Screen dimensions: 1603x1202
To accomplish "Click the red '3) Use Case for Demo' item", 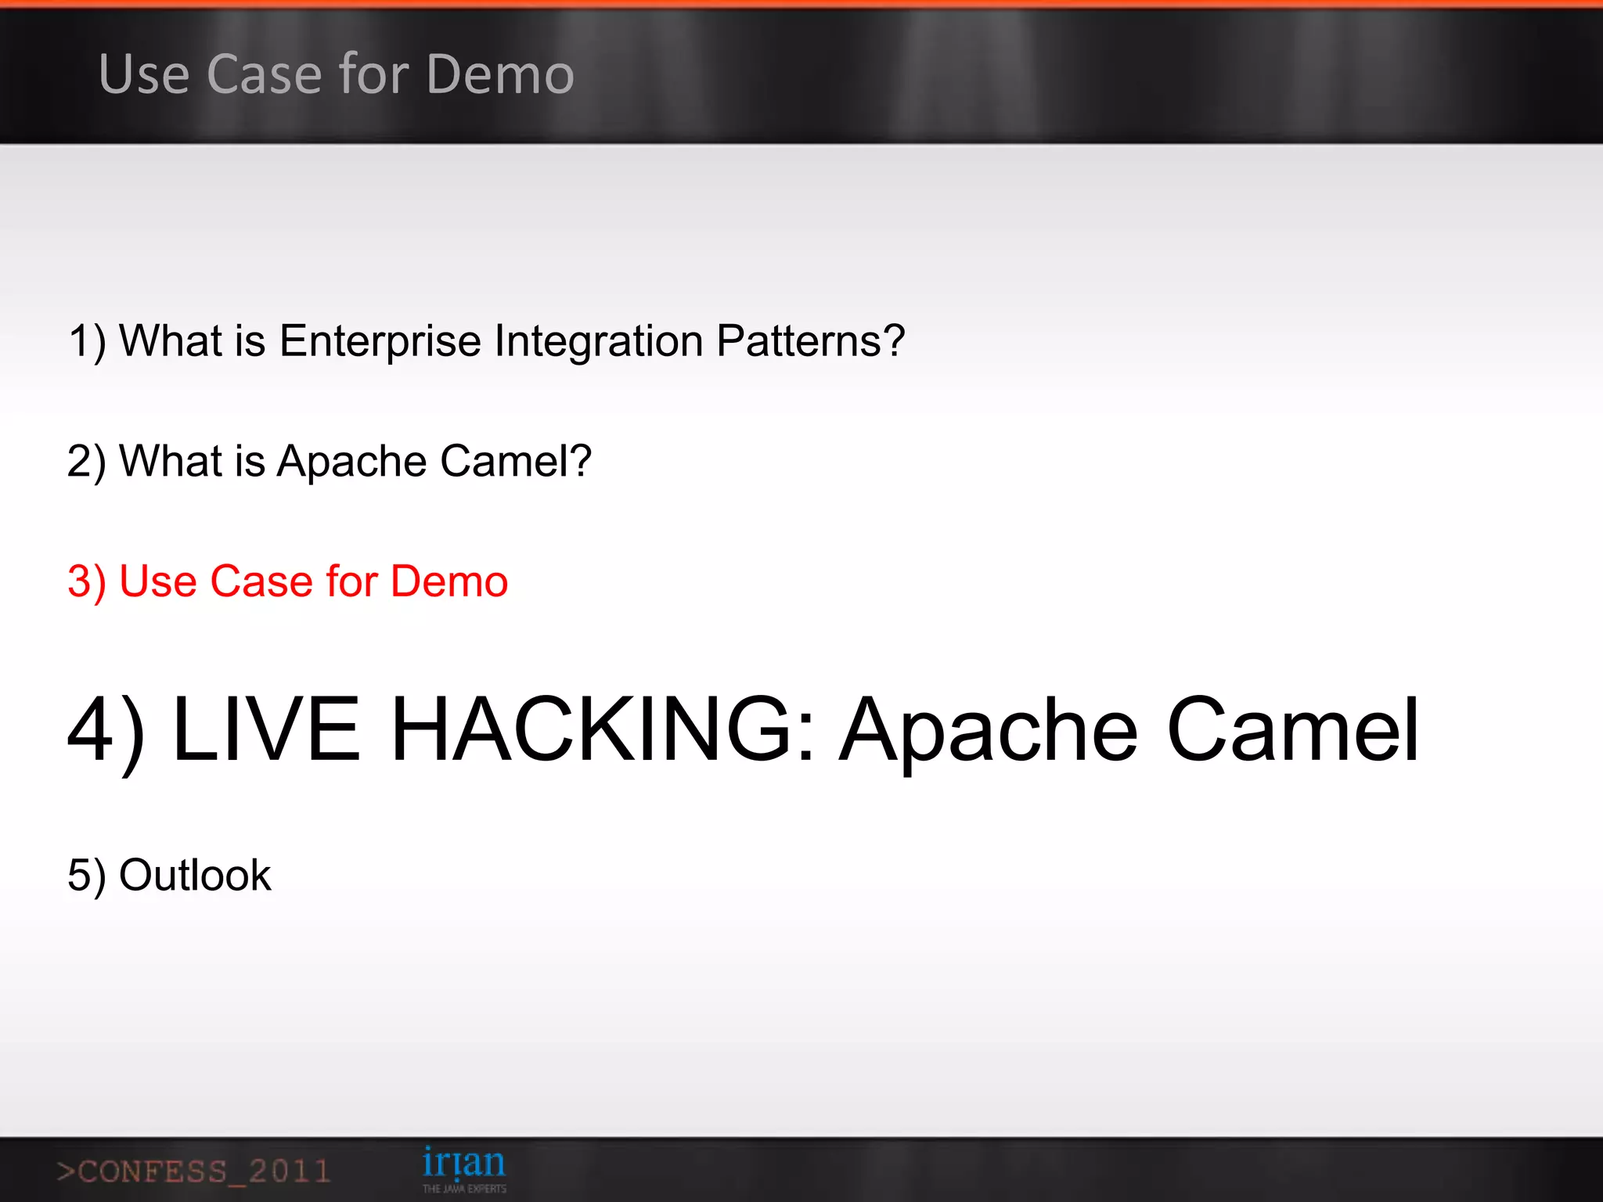I will point(288,581).
